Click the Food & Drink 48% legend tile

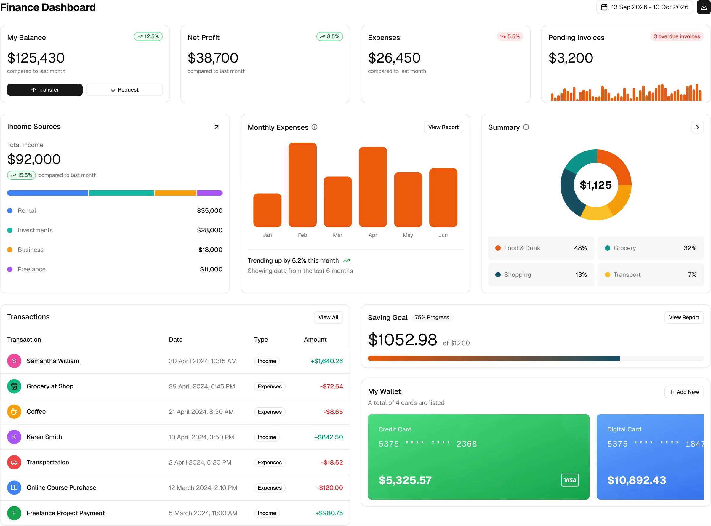[541, 248]
